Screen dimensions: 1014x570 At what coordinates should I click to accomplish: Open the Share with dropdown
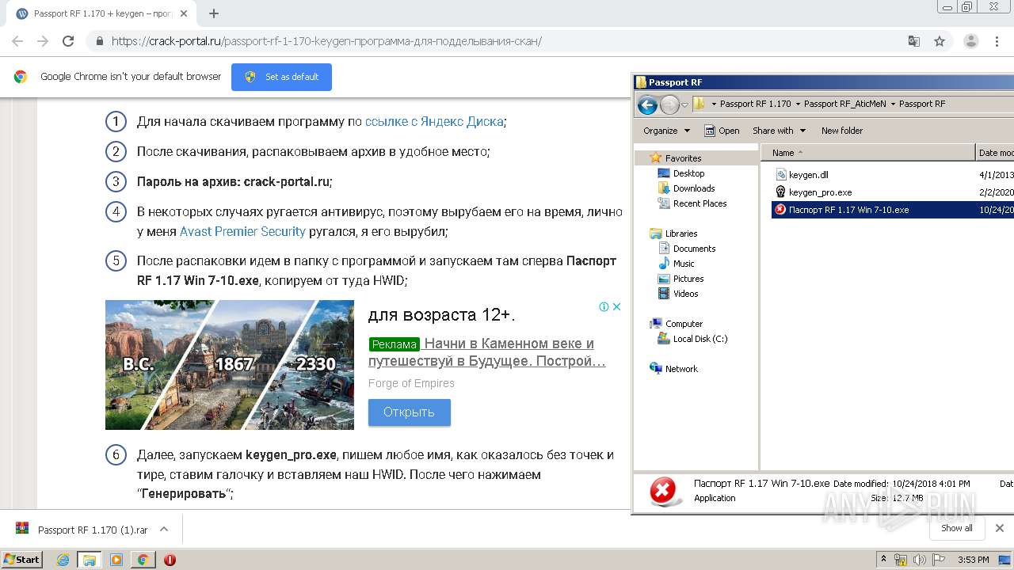[779, 131]
